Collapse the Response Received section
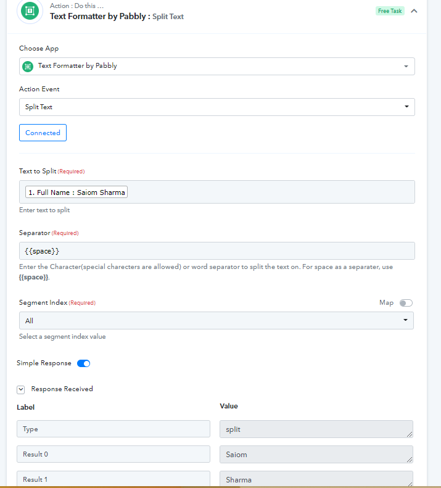The image size is (441, 488). point(21,390)
